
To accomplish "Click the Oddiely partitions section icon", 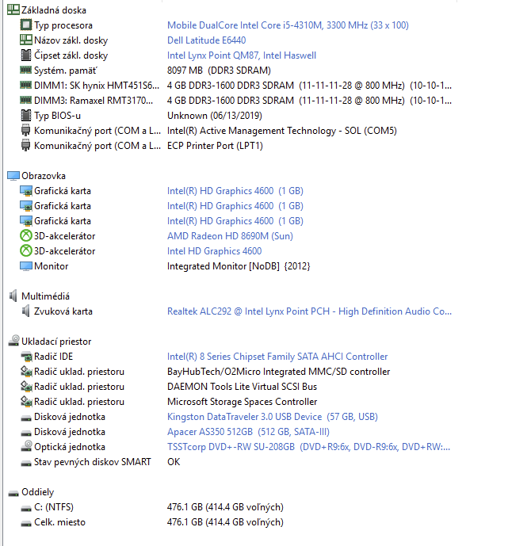I will 13,494.
